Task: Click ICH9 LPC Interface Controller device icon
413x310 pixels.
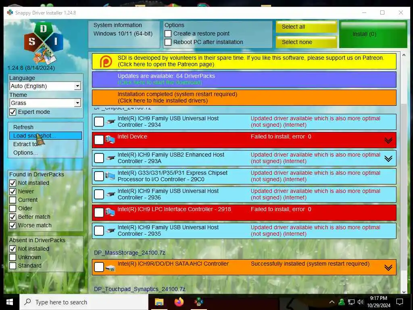Action: (110, 212)
